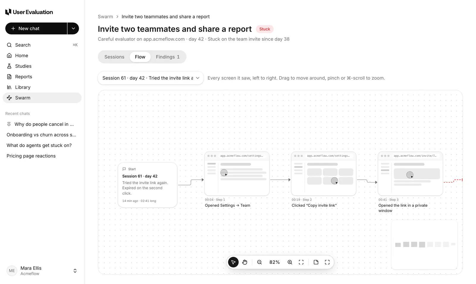
Task: Open Step 2 "Copy invite link" thumbnail
Action: [324, 173]
